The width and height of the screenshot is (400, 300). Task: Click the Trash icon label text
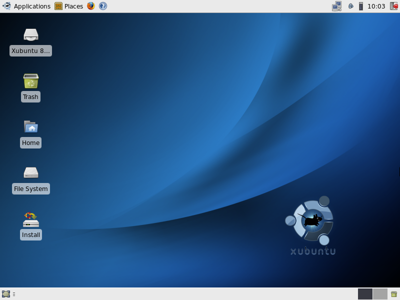[x=30, y=97]
